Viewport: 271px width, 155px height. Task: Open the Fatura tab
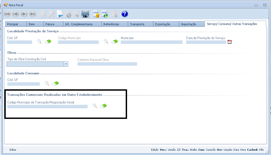point(53,24)
